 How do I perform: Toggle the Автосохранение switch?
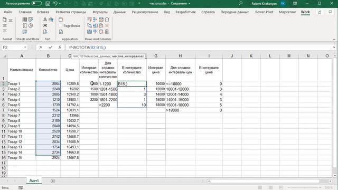(x=36, y=3)
